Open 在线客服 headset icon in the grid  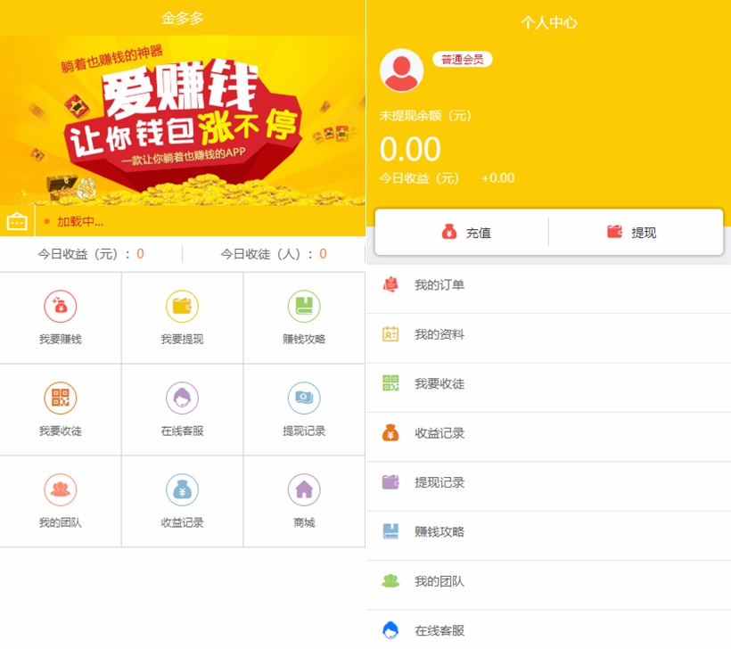click(x=182, y=398)
